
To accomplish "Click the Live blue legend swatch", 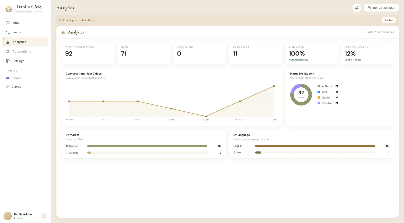I will tap(319, 92).
